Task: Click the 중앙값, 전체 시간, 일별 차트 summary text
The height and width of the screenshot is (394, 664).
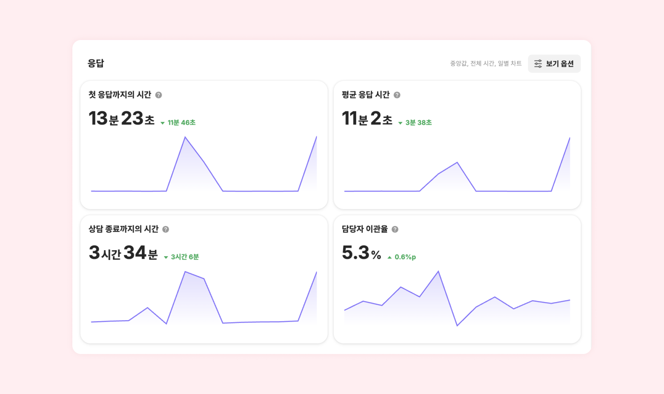Action: (486, 63)
